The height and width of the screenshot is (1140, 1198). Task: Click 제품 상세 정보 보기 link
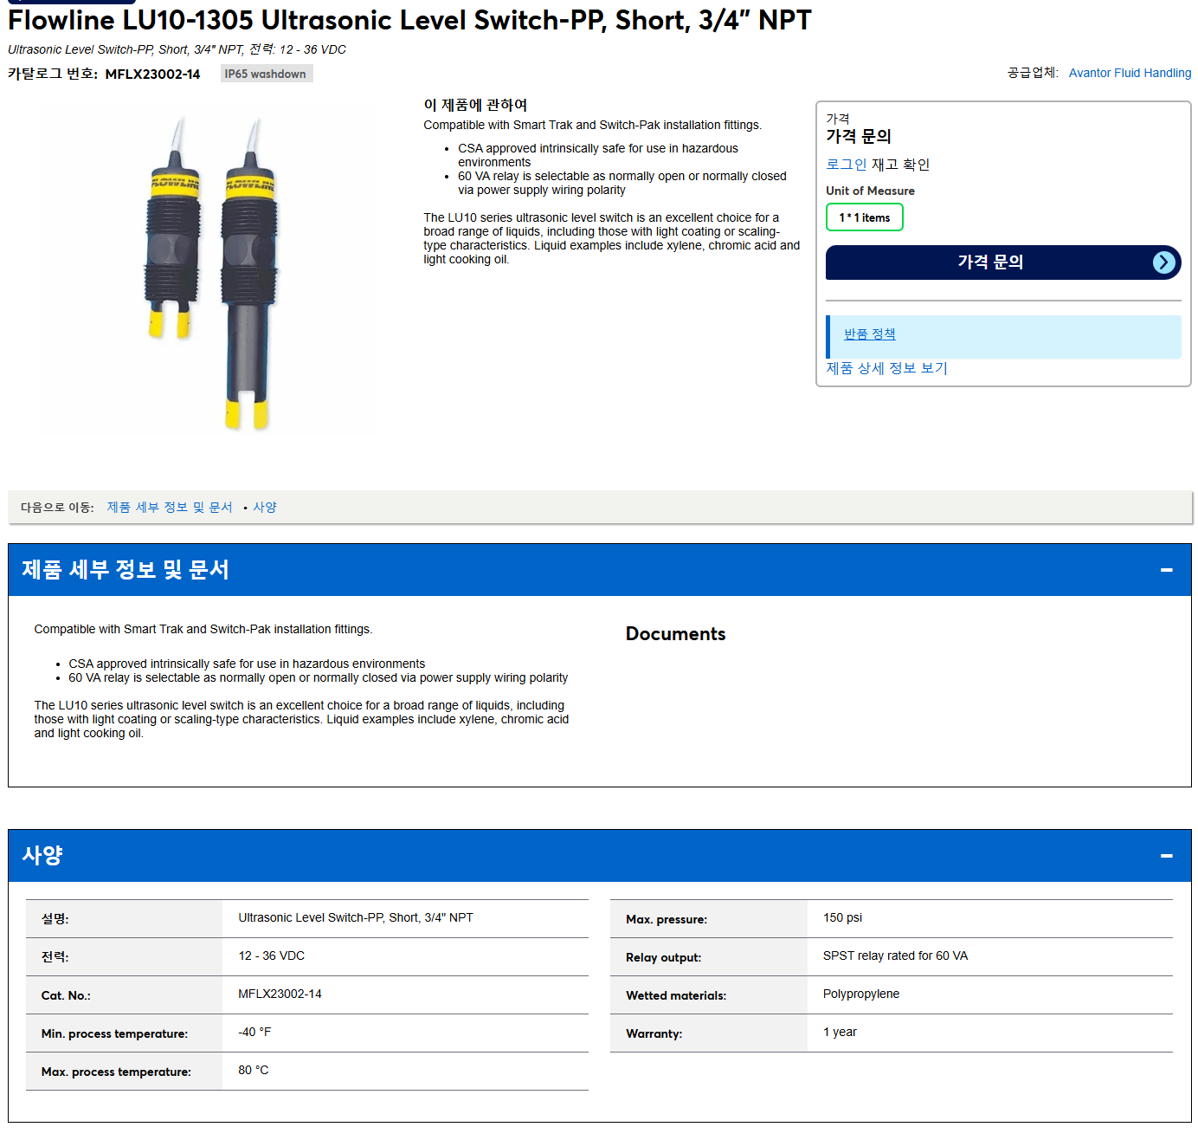[x=886, y=368]
